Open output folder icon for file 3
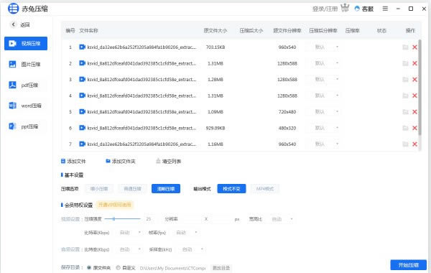 [x=405, y=80]
